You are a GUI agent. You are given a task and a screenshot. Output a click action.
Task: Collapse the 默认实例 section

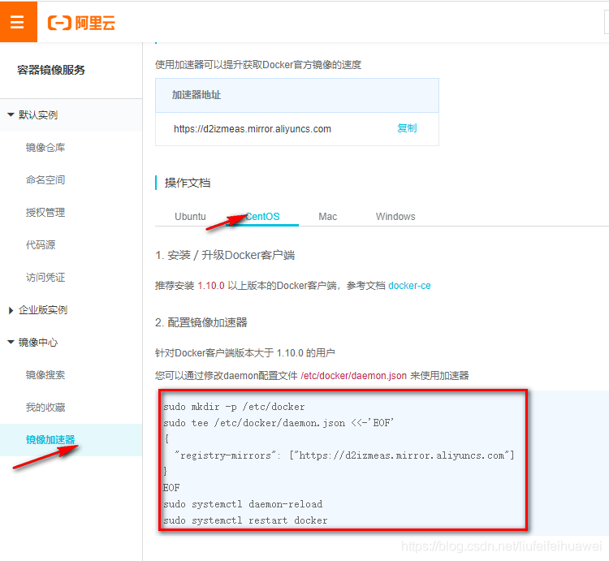tap(32, 115)
